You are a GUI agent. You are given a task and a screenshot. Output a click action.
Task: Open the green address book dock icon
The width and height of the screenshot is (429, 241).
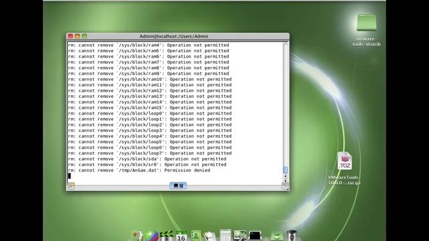pos(196,236)
